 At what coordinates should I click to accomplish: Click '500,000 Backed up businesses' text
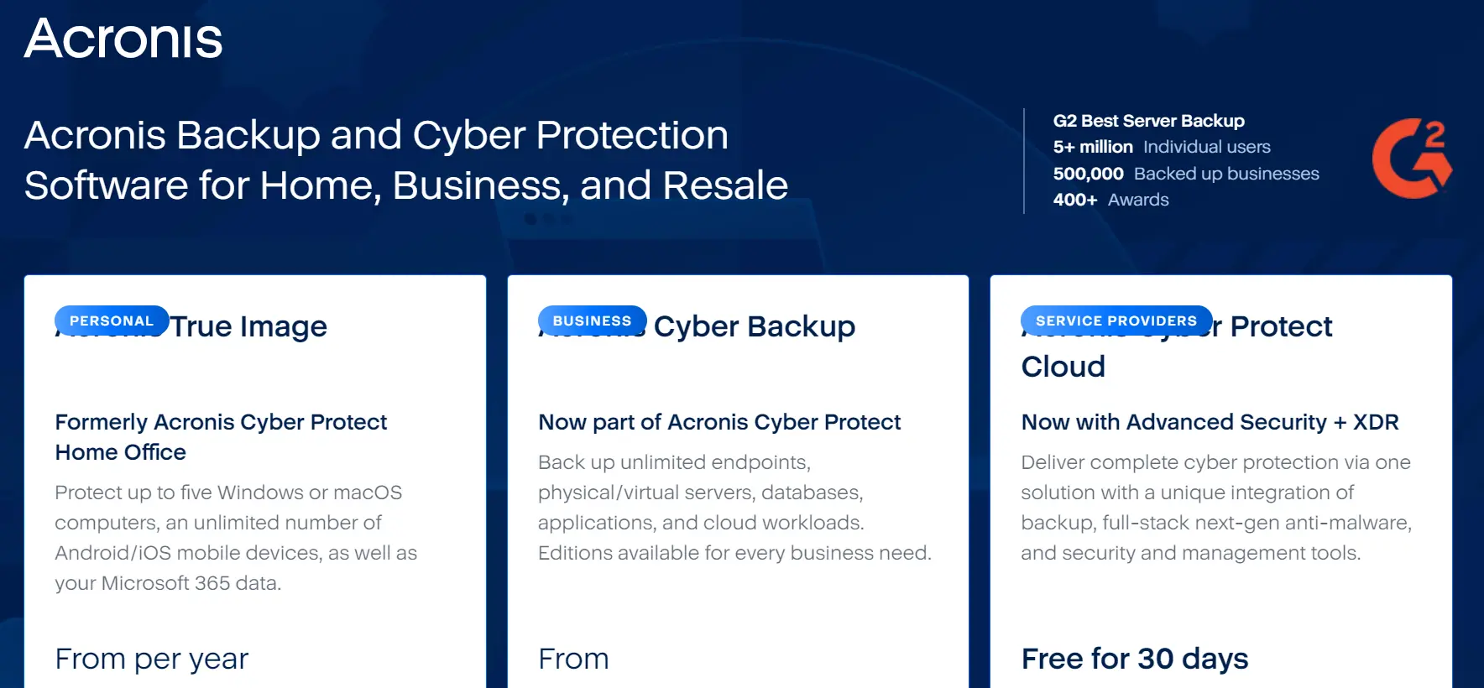coord(1186,174)
